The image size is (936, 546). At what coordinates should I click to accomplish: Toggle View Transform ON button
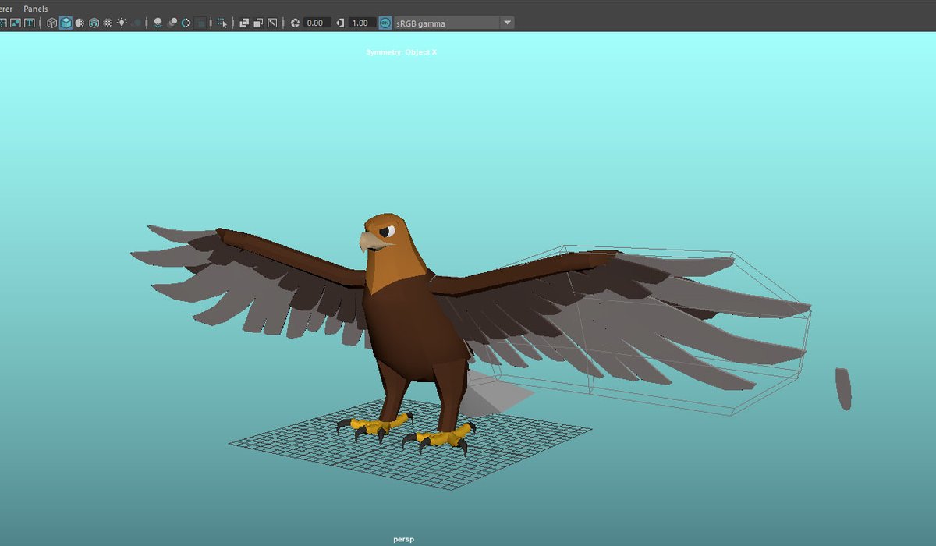point(385,23)
